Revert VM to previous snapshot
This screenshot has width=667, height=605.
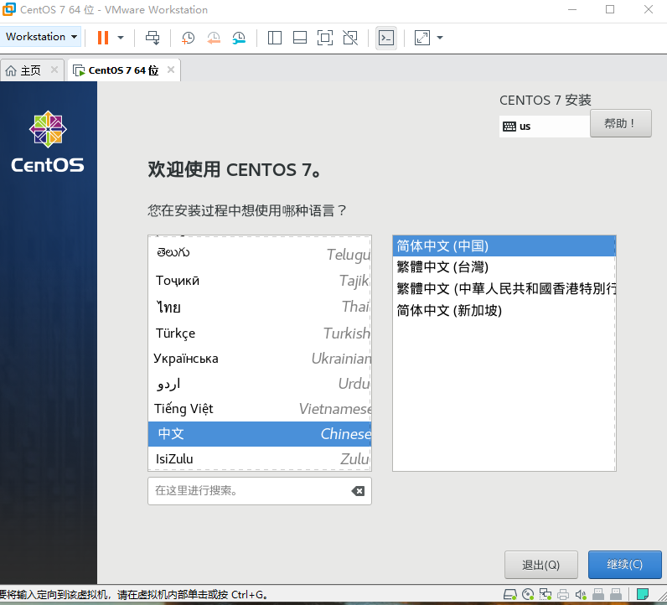click(214, 38)
